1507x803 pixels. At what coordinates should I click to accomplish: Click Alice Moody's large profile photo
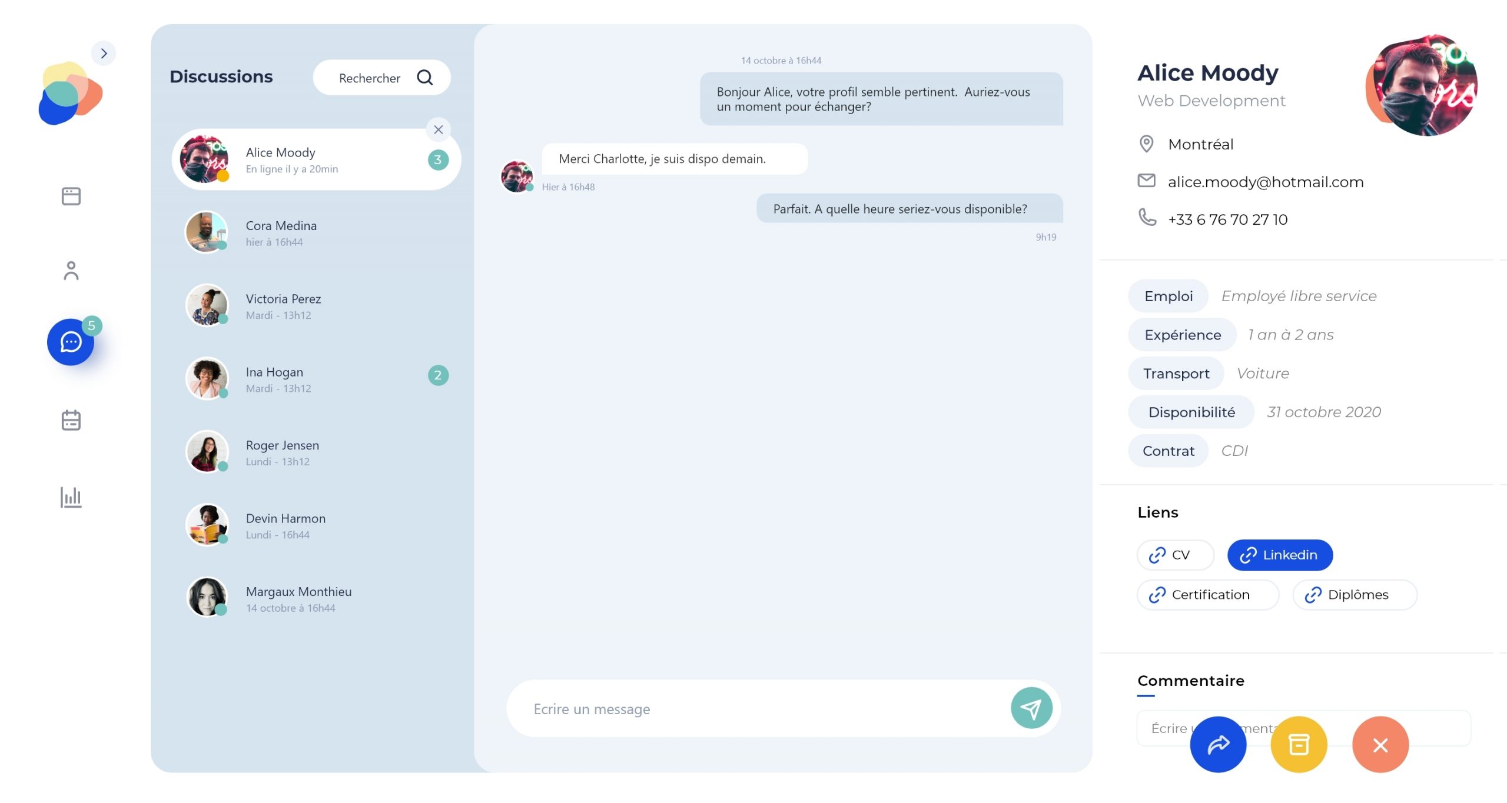point(1422,86)
